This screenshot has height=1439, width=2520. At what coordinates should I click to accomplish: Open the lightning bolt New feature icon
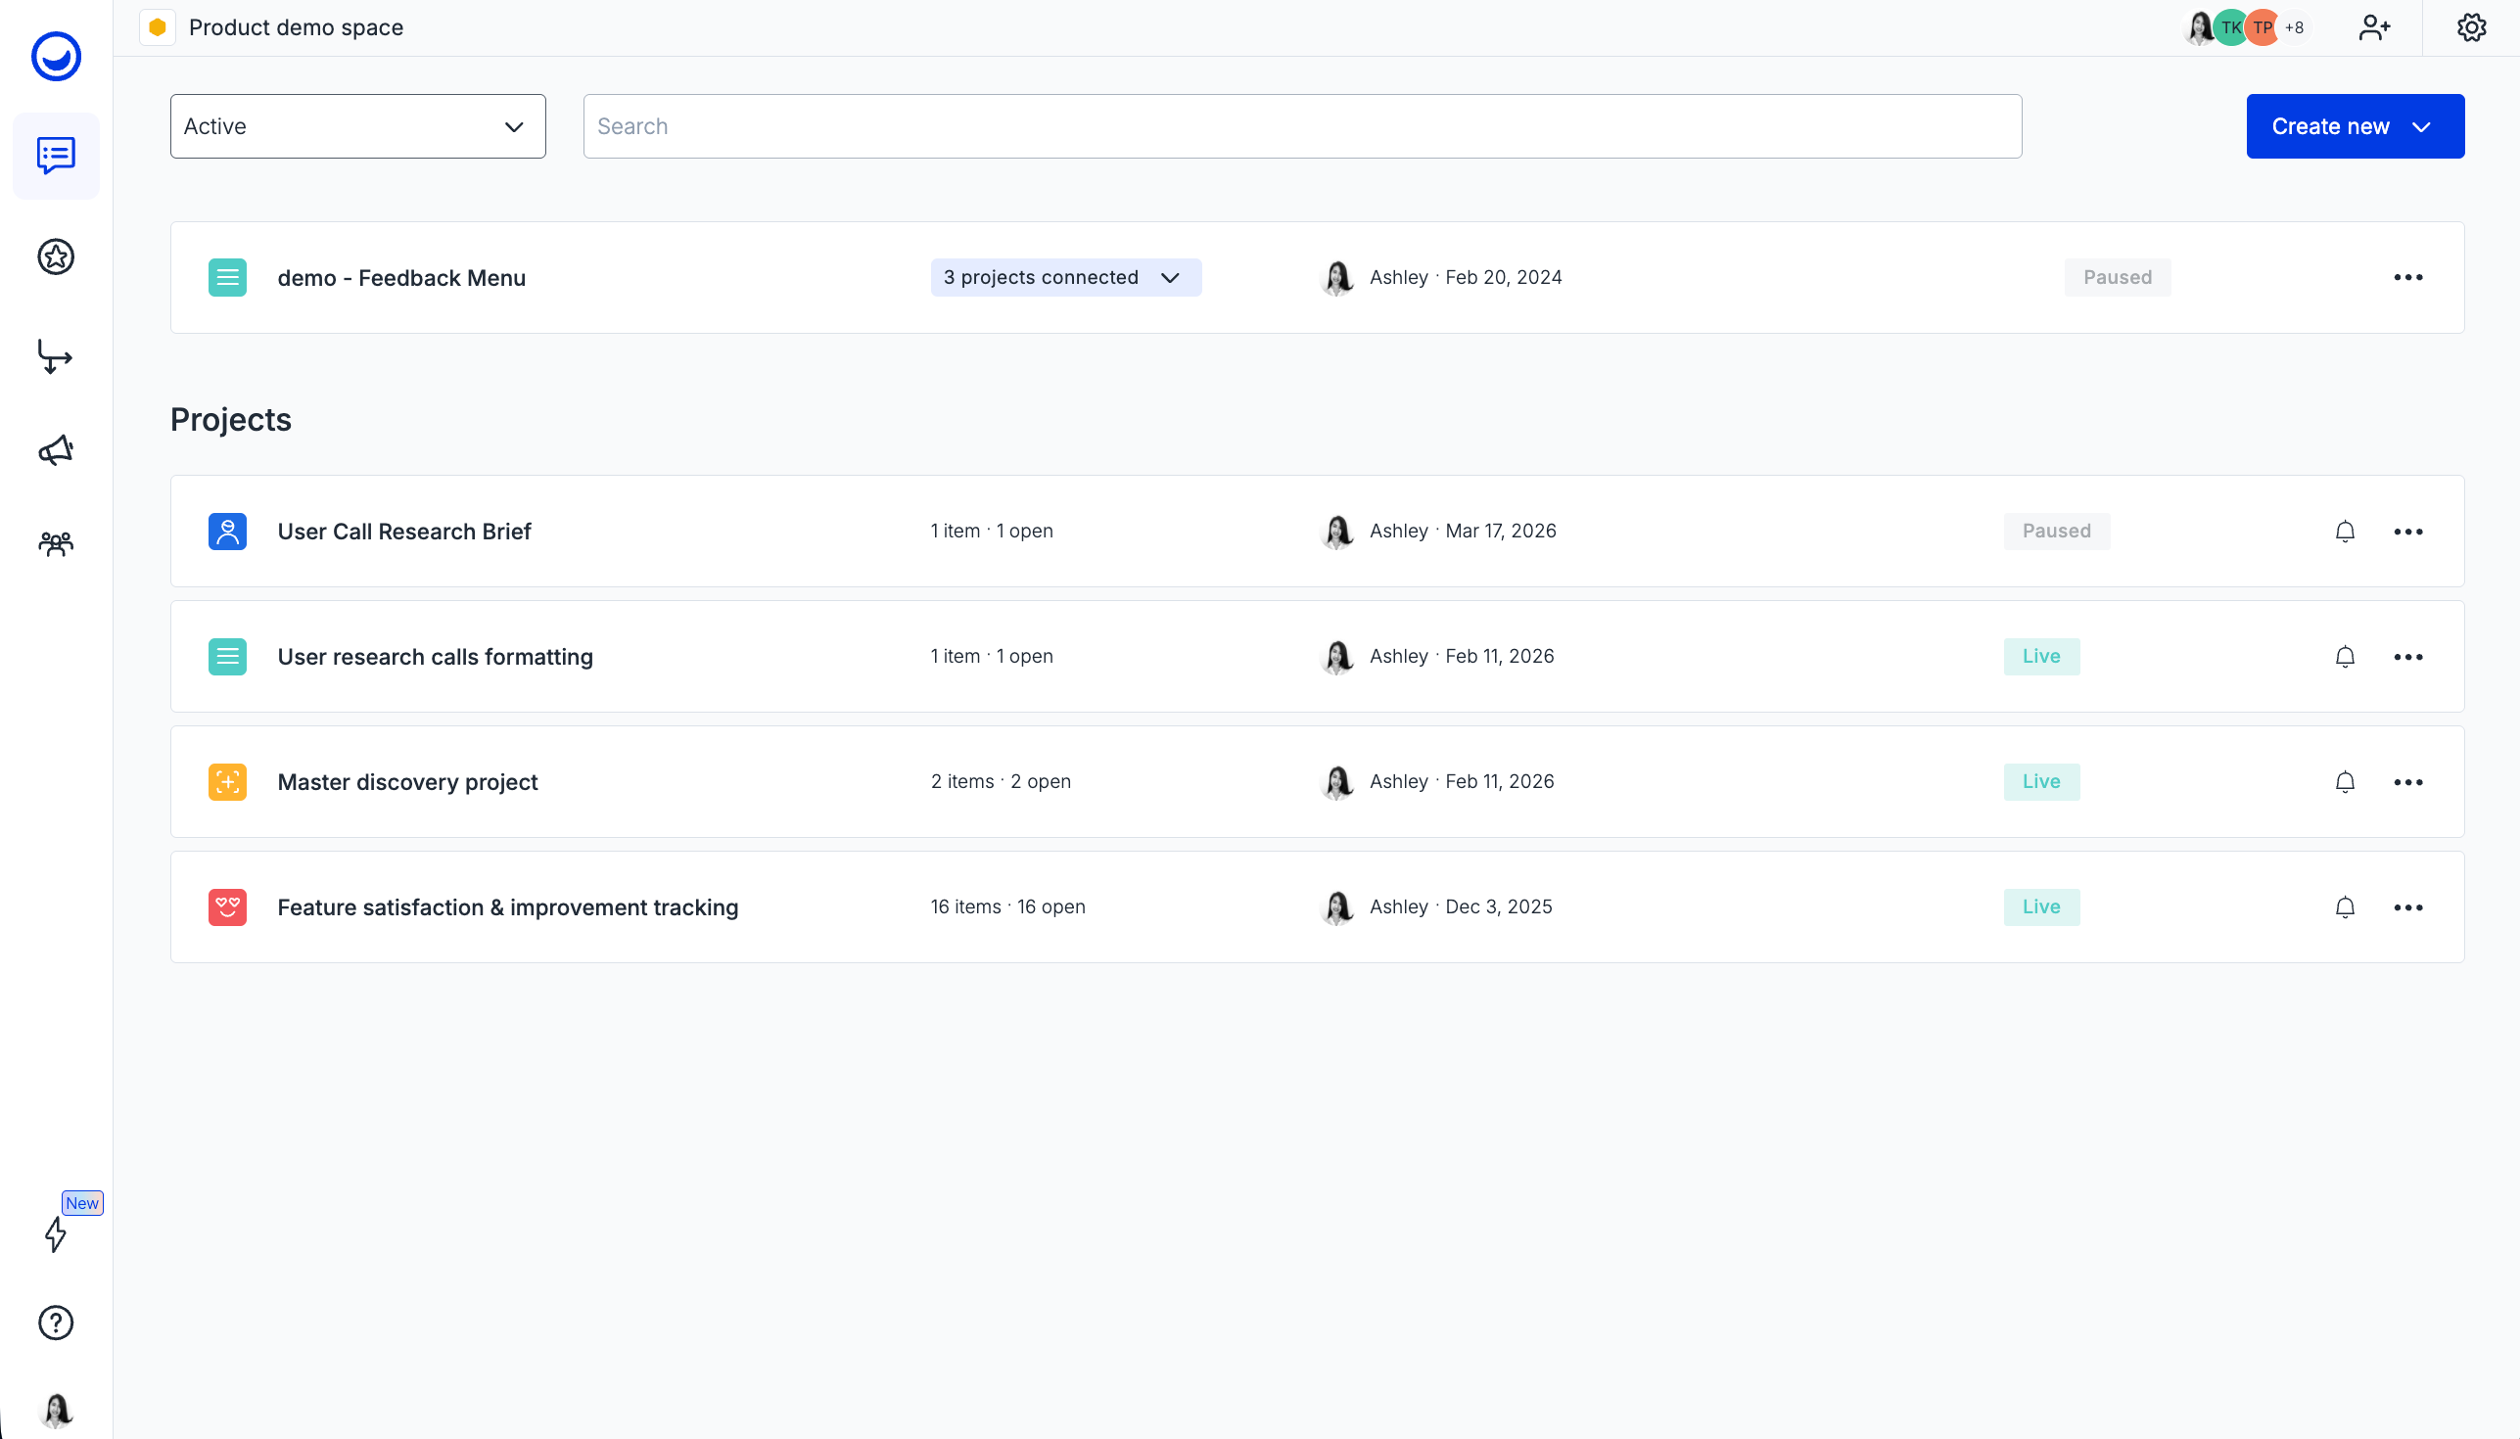(57, 1234)
